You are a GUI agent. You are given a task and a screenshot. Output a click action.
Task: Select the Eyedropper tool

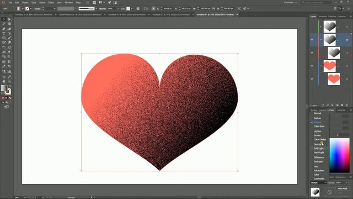coord(4,66)
